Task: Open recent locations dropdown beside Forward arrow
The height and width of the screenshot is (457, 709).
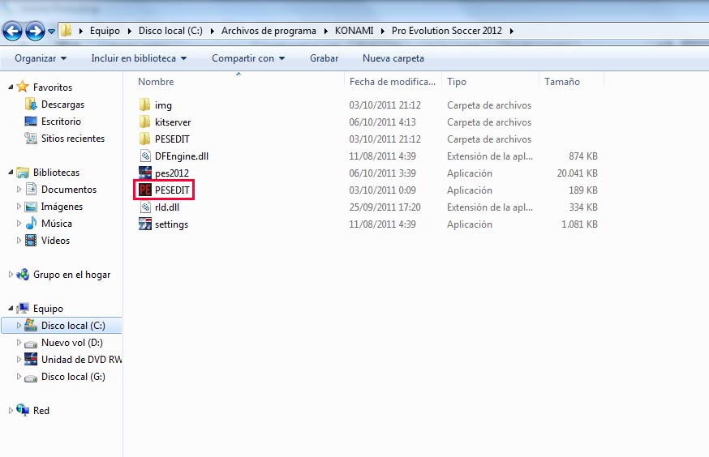Action: click(x=51, y=31)
